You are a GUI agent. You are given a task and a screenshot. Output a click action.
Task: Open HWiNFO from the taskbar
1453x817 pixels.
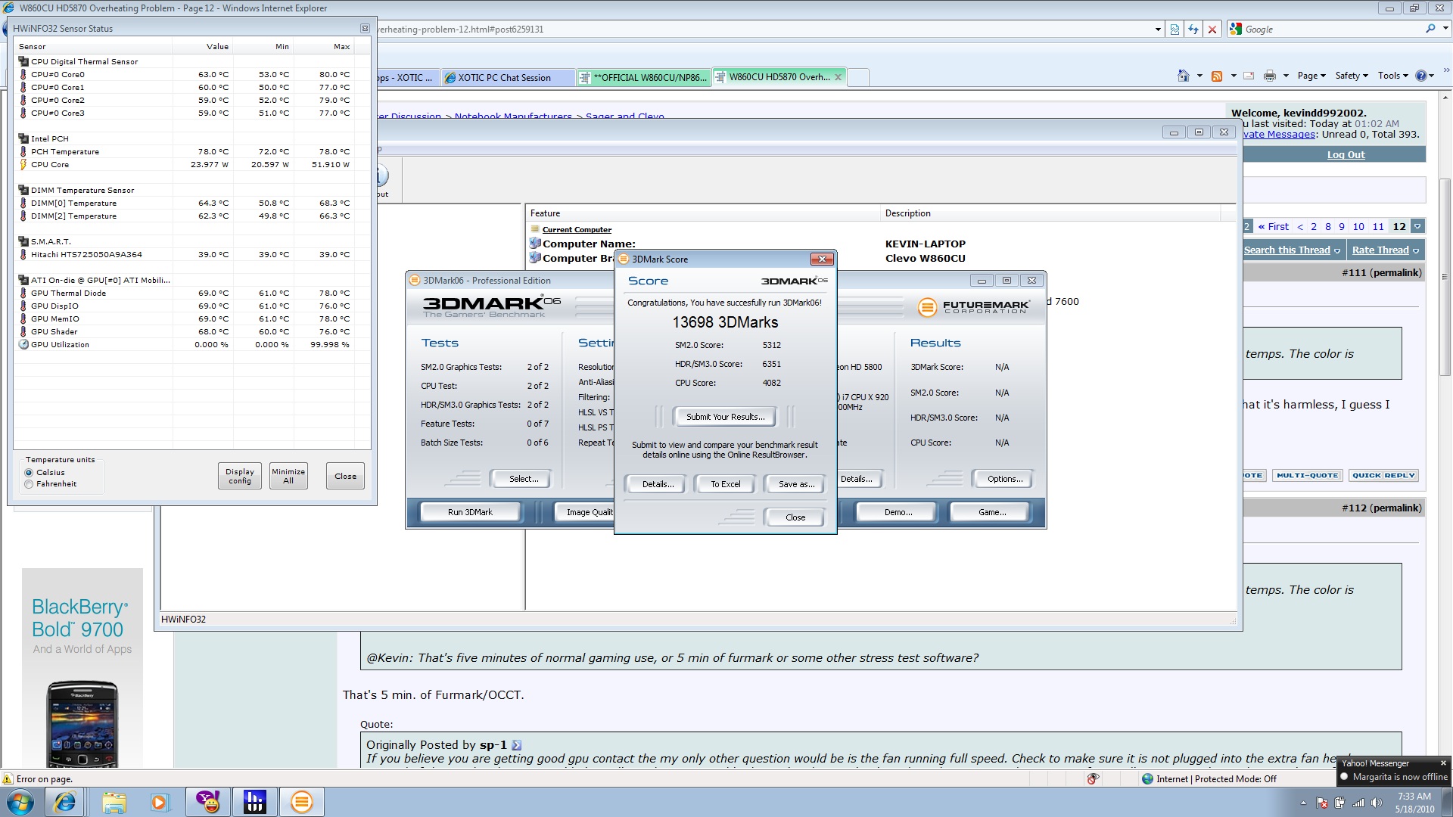pyautogui.click(x=254, y=802)
